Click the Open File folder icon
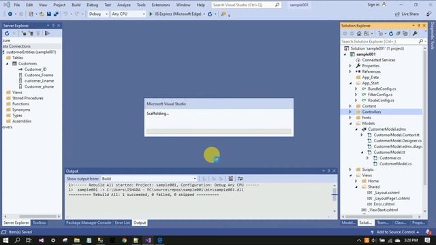The height and width of the screenshot is (245, 436). 42,14
